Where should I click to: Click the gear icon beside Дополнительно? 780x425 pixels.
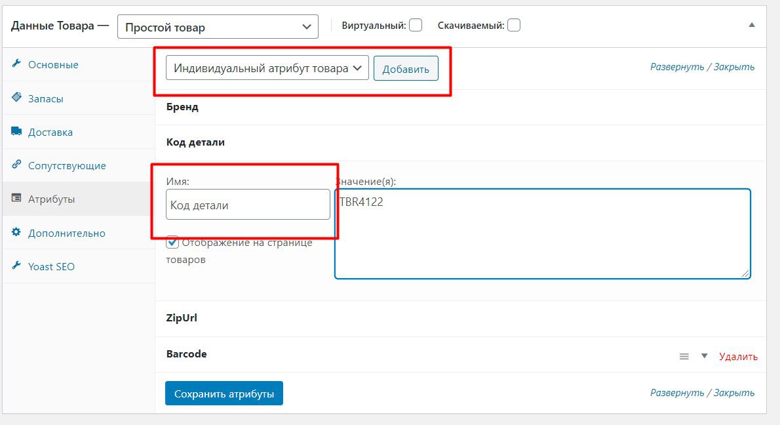pos(16,233)
